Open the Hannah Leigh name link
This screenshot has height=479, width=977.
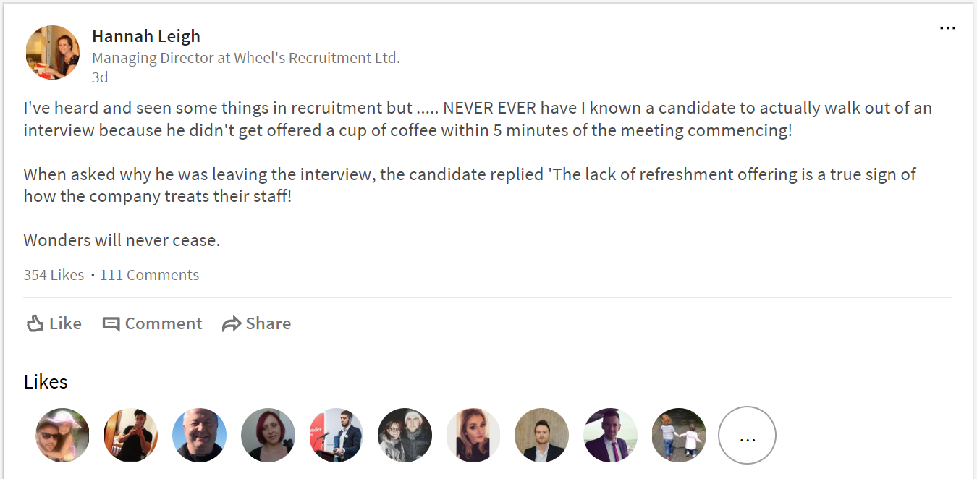146,36
